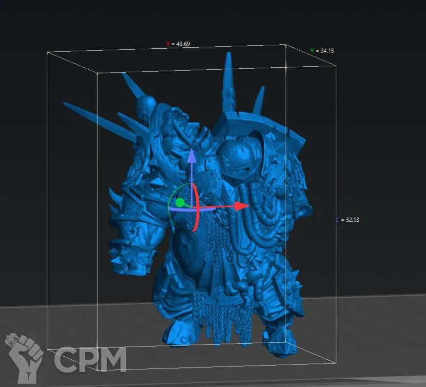Click the Y = 34.15 dimension label
Image resolution: width=426 pixels, height=387 pixels.
coord(322,51)
